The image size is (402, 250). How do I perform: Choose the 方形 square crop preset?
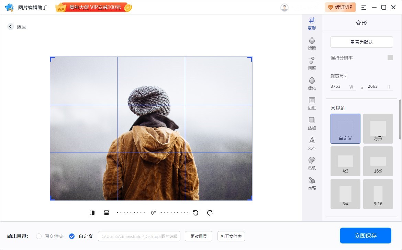click(x=378, y=128)
